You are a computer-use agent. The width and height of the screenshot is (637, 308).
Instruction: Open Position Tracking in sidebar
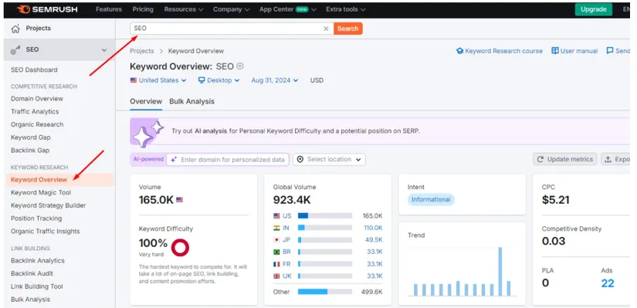point(36,218)
